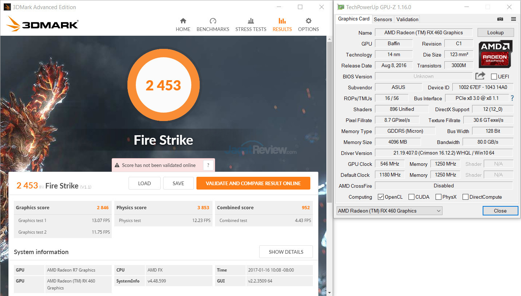Click the Default Clock 1180 MHz field

click(390, 175)
